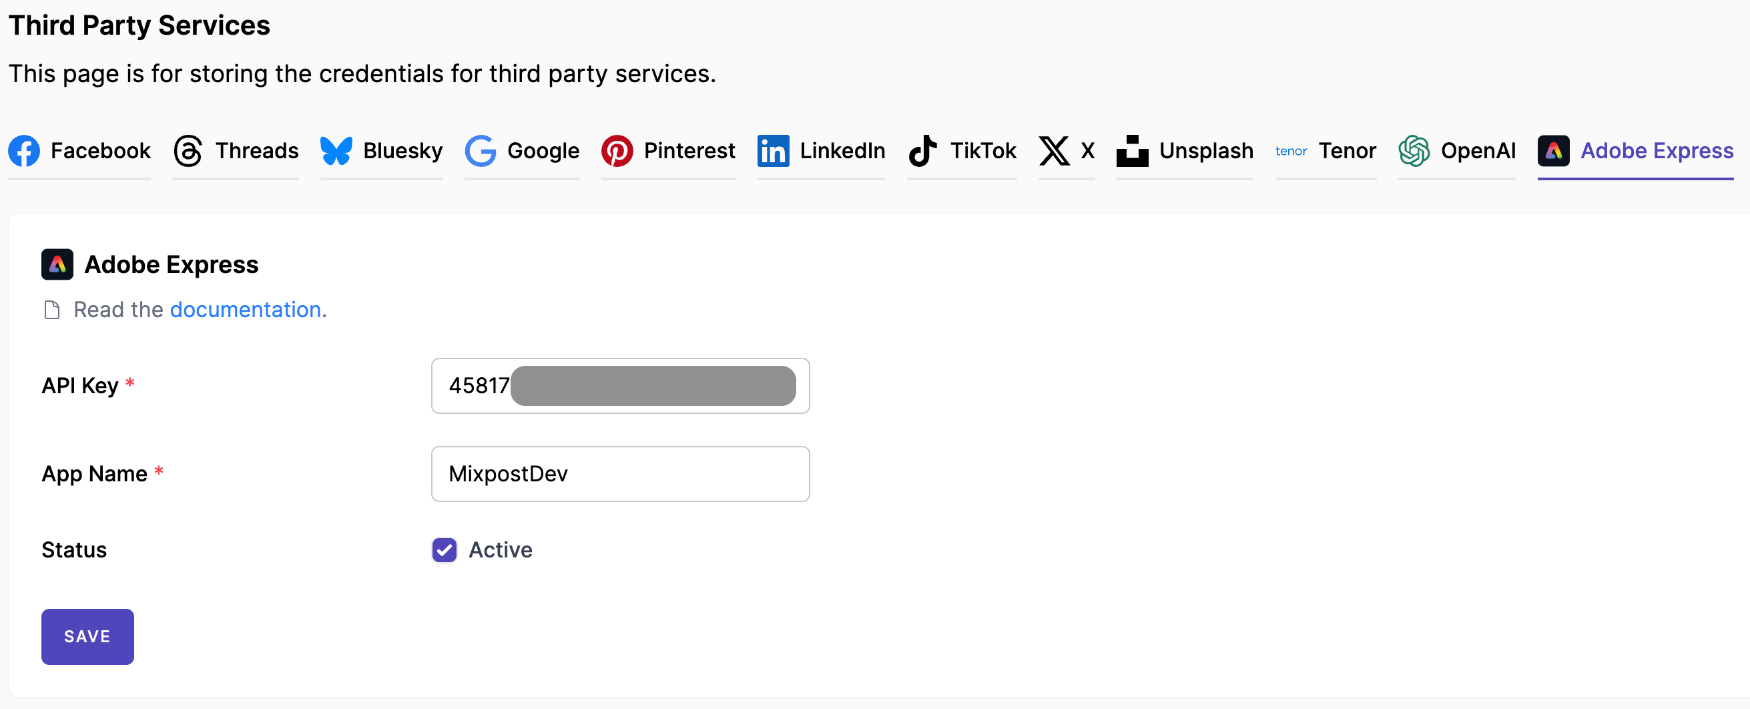Click the Facebook logo icon
The height and width of the screenshot is (709, 1750).
coord(24,150)
